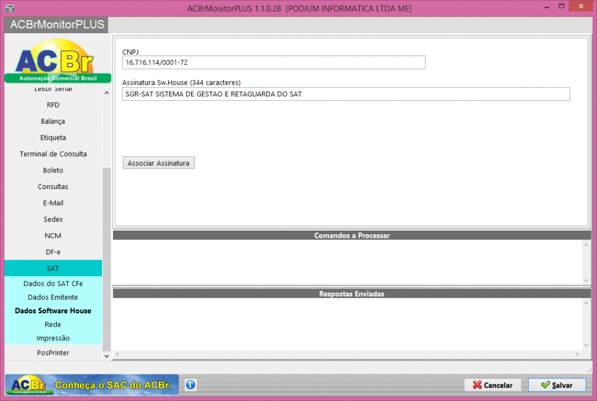Click the window resize grip corner

pos(590,370)
